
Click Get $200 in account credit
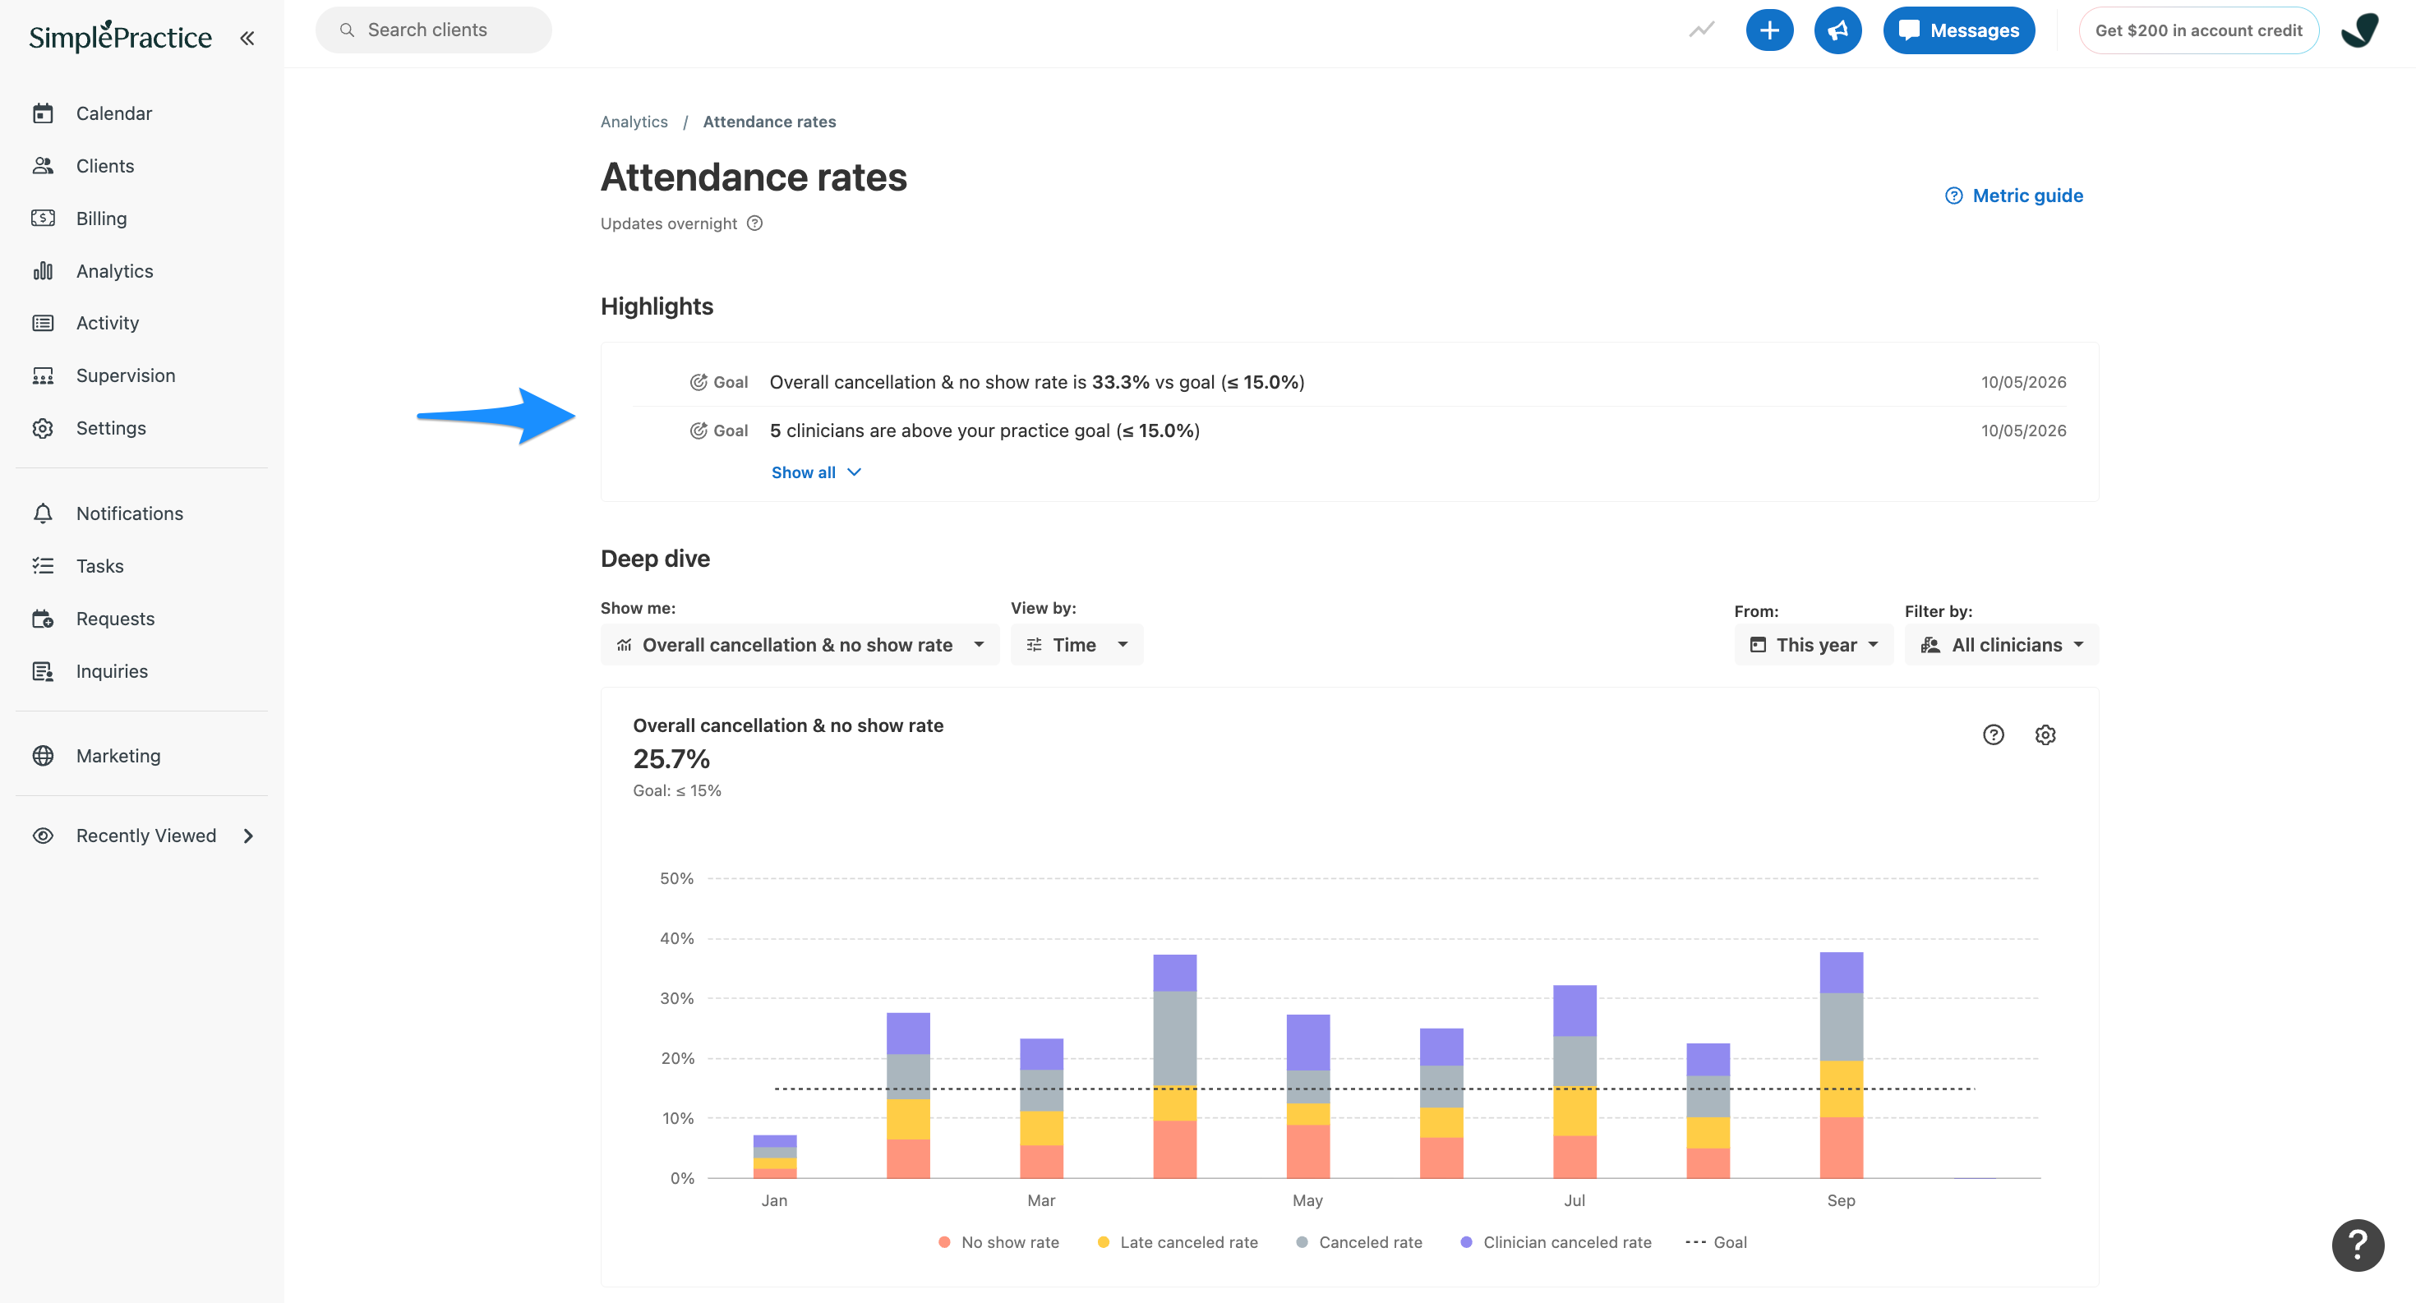click(2197, 30)
